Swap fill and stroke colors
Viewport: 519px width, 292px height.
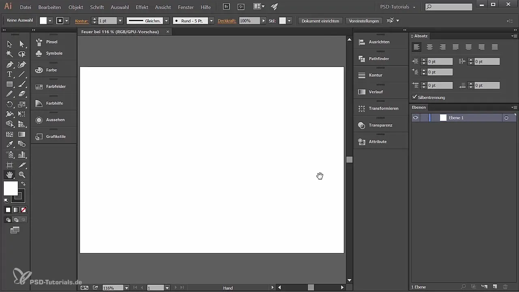[x=24, y=184]
